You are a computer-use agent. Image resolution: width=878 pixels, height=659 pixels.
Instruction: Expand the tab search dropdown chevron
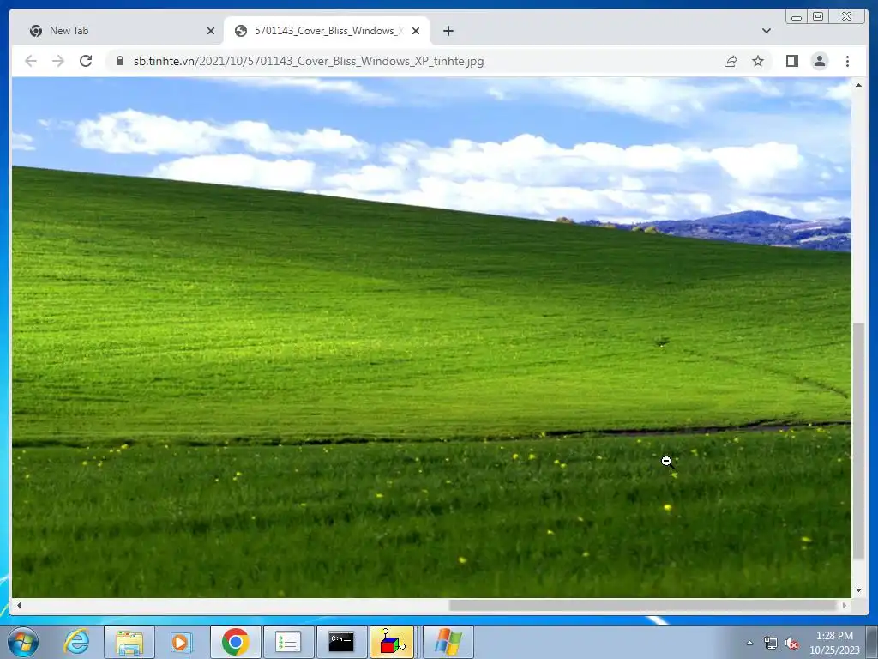pyautogui.click(x=767, y=31)
